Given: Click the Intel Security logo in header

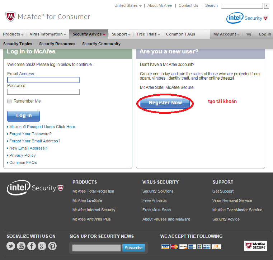Looking at the screenshot, I should (247, 18).
